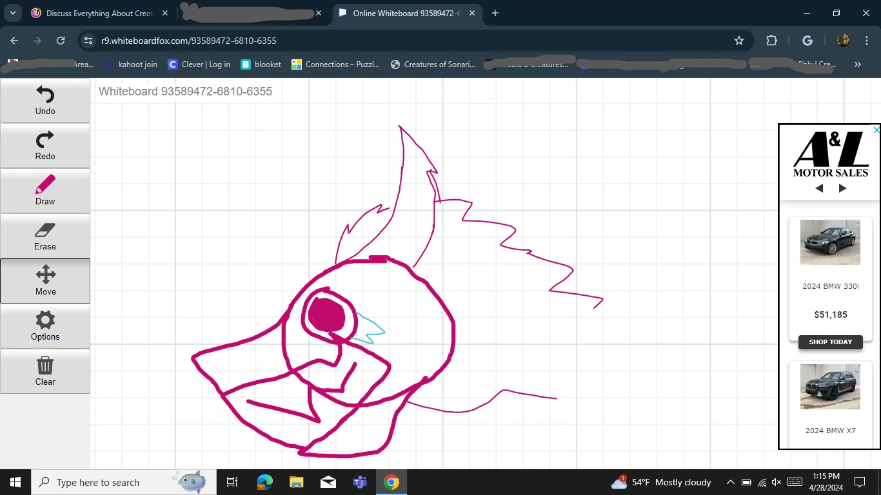881x495 pixels.
Task: Undo the last stroke
Action: [45, 101]
